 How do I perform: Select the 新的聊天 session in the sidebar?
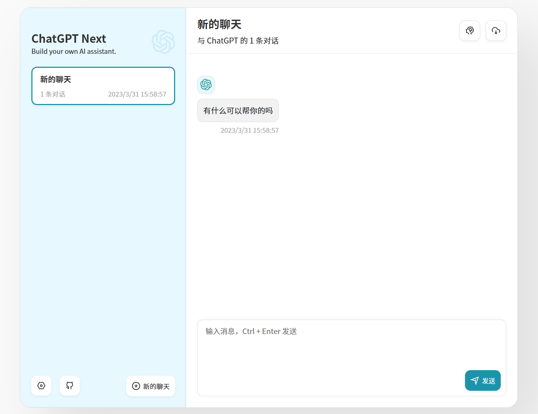point(103,86)
